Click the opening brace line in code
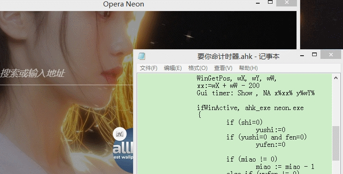This screenshot has width=343, height=174. (x=199, y=115)
